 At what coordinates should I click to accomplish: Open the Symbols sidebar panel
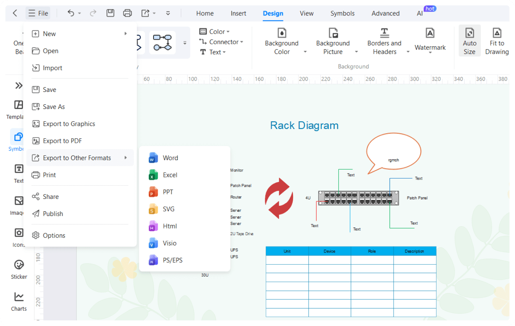(17, 141)
